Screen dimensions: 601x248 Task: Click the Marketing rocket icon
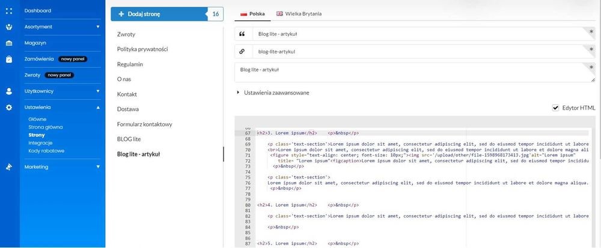coord(9,167)
